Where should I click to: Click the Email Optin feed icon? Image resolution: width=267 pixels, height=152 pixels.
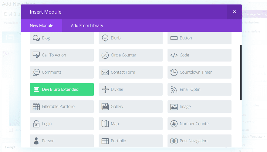[x=174, y=90]
